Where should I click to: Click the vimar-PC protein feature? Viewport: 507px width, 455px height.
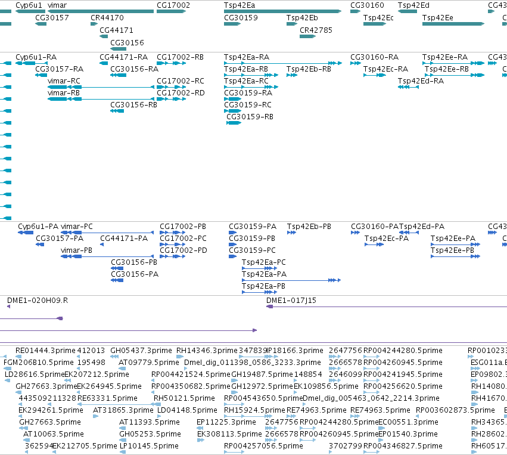tap(107, 233)
